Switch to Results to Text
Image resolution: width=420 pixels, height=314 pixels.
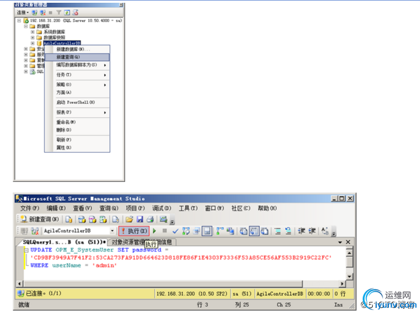(x=244, y=231)
